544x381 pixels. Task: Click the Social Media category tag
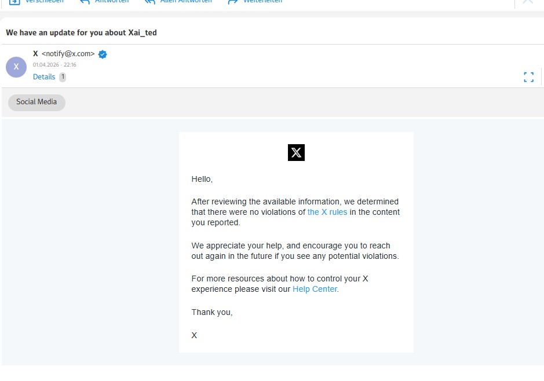pos(36,102)
